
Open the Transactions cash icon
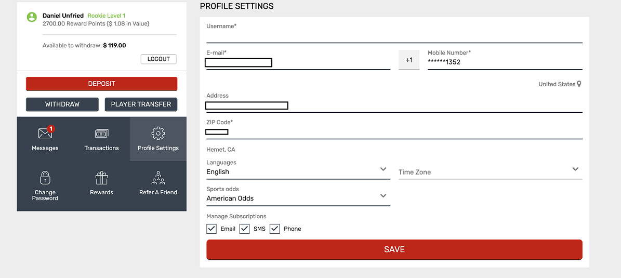click(x=102, y=134)
